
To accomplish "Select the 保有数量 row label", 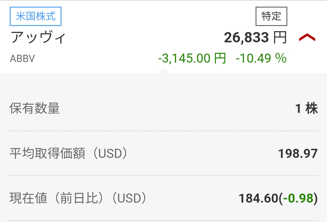I will point(35,108).
